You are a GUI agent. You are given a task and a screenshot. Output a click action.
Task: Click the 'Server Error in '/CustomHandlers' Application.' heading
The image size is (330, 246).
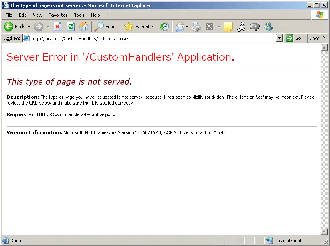(120, 57)
